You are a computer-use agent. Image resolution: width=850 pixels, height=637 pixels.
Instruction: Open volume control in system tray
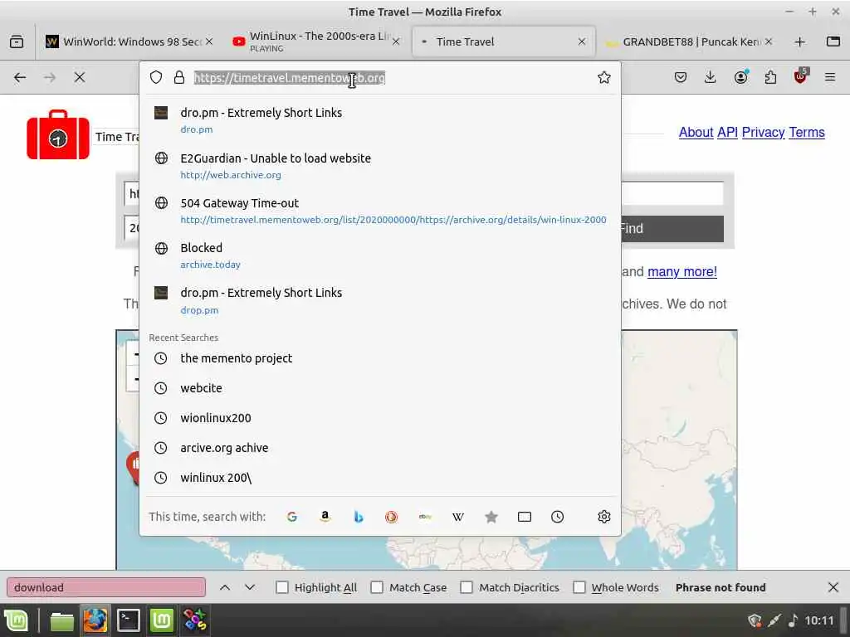(793, 620)
